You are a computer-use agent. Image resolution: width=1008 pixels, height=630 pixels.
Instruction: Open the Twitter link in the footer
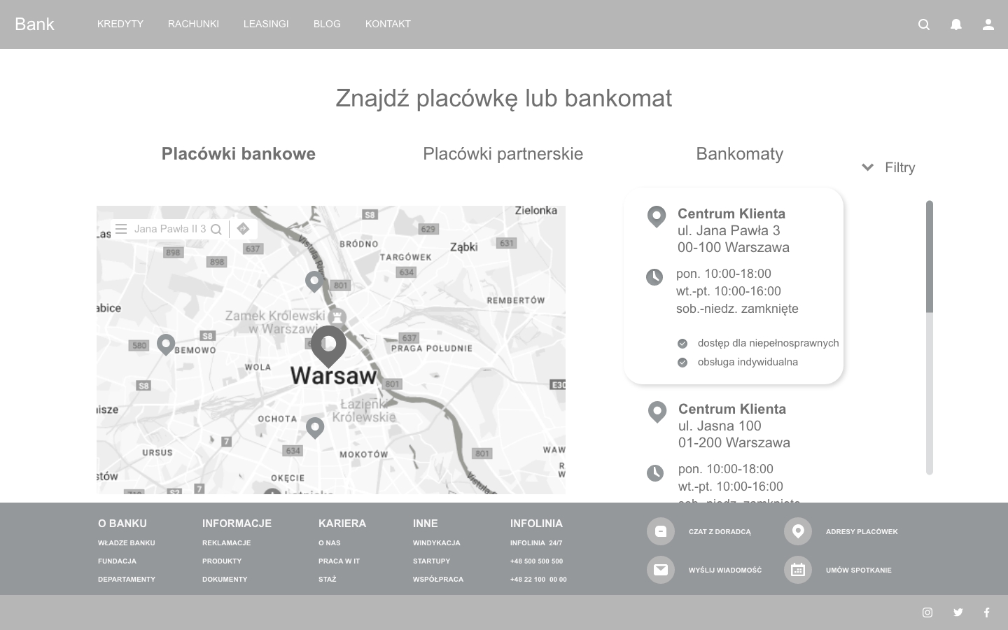click(x=958, y=612)
